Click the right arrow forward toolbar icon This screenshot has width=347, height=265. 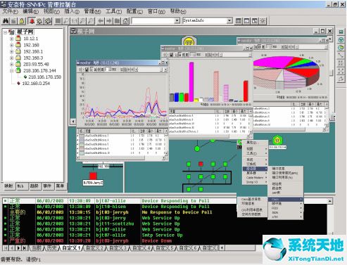[x=108, y=21]
